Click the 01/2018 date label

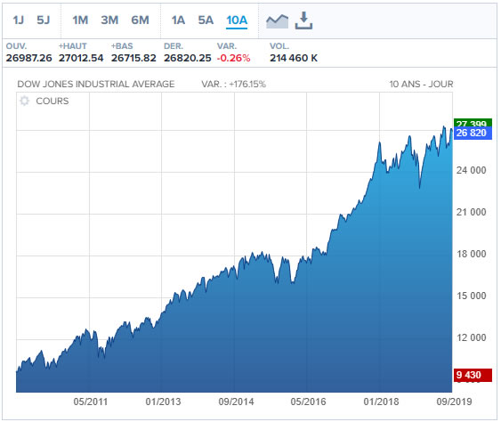pyautogui.click(x=381, y=402)
